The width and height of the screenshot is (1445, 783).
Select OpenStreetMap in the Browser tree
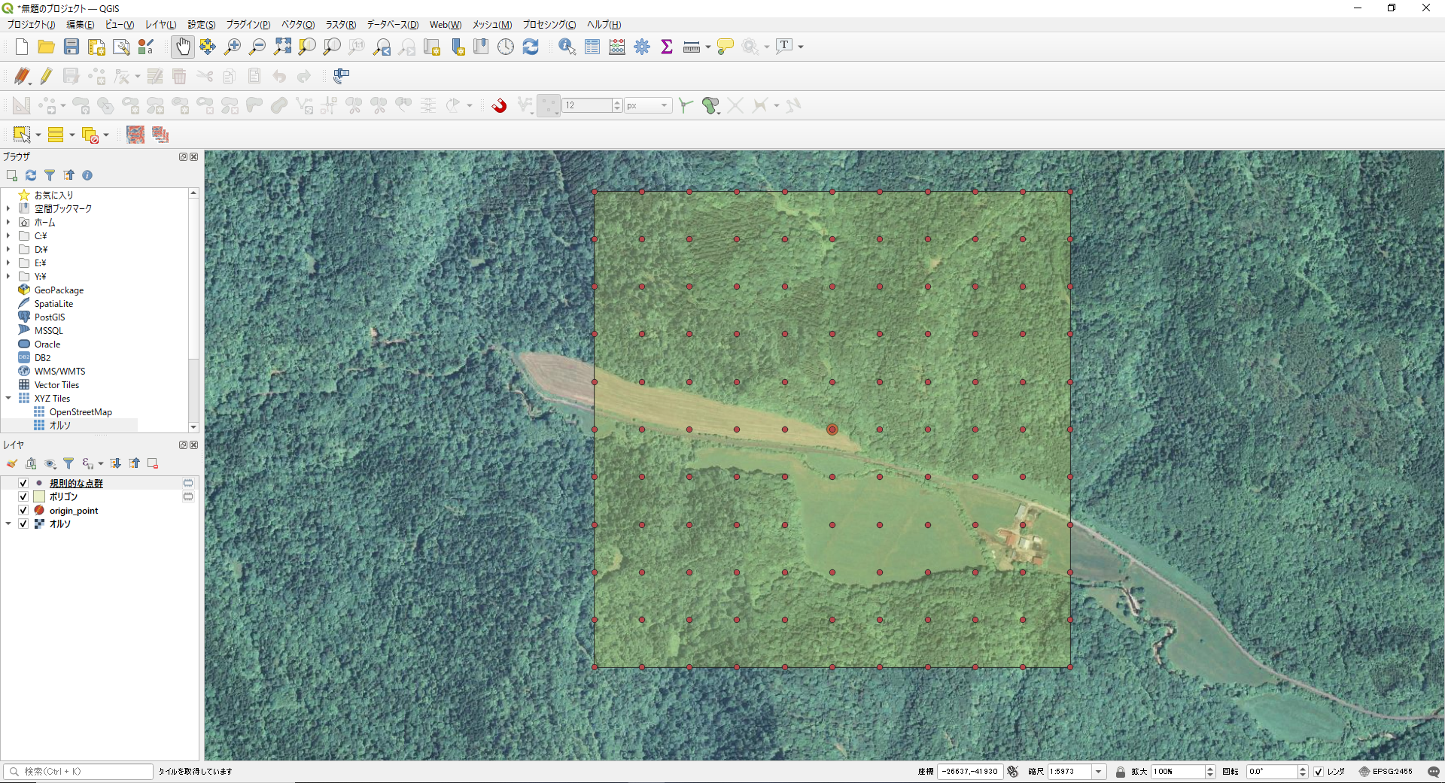click(x=81, y=412)
